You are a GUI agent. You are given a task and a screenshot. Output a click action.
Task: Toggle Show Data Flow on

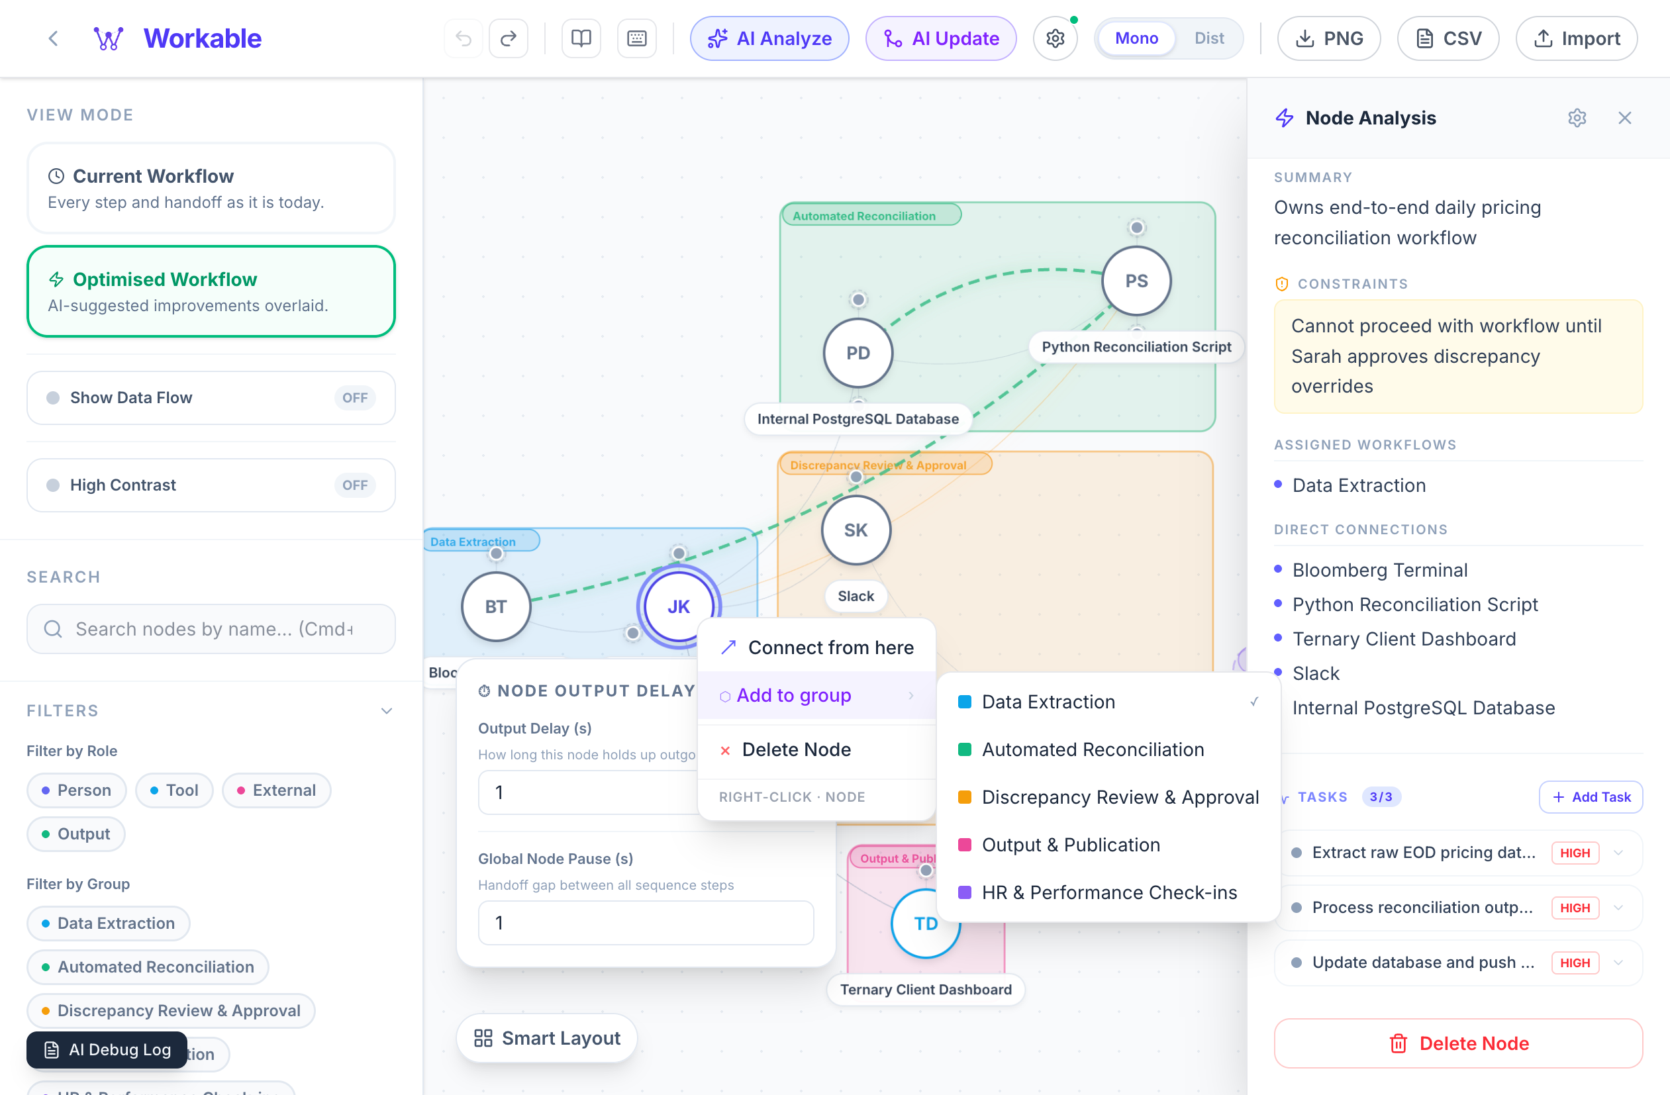pyautogui.click(x=354, y=398)
